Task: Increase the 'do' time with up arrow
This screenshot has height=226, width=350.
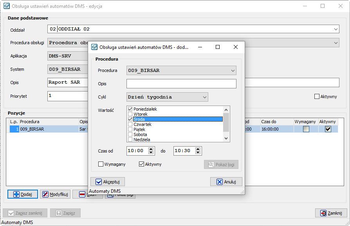Action: click(x=198, y=149)
